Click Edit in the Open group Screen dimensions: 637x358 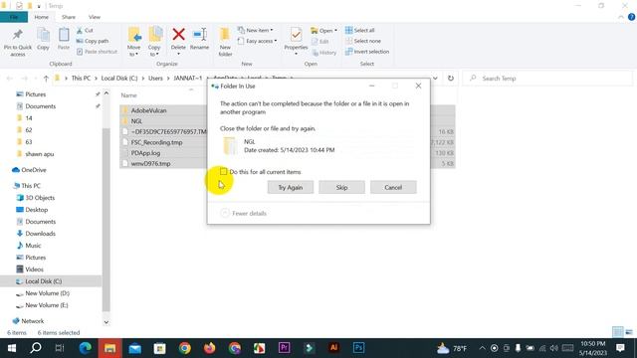click(320, 41)
